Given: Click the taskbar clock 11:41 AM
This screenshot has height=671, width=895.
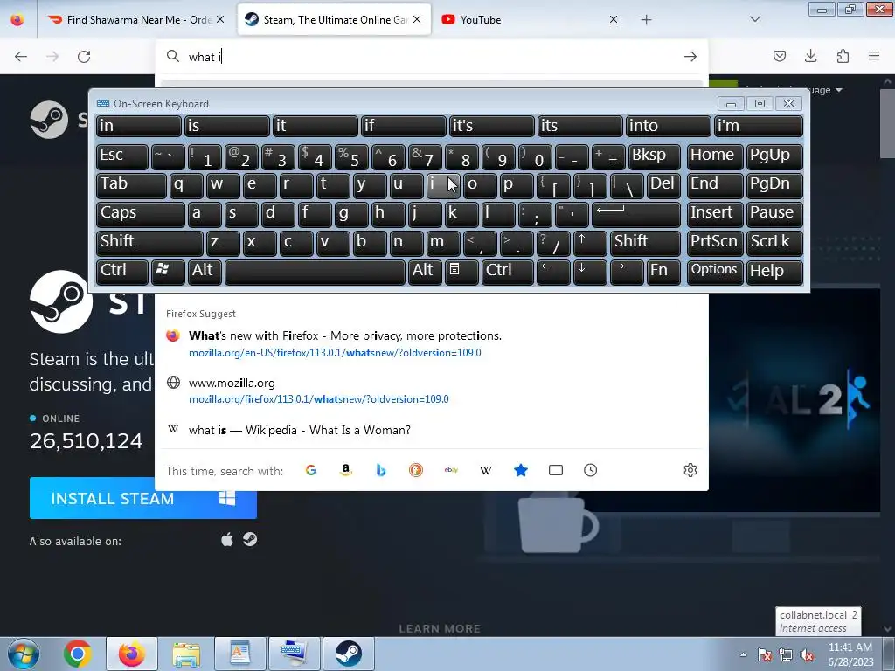Looking at the screenshot, I should (850, 654).
